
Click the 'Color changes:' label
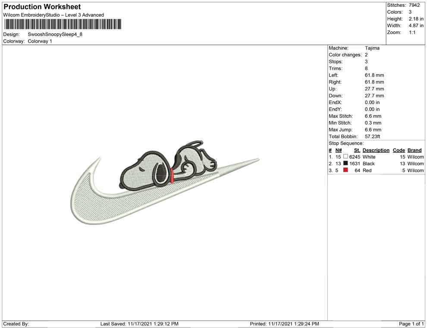[x=345, y=55]
